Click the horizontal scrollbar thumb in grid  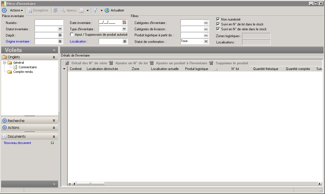click(90, 184)
